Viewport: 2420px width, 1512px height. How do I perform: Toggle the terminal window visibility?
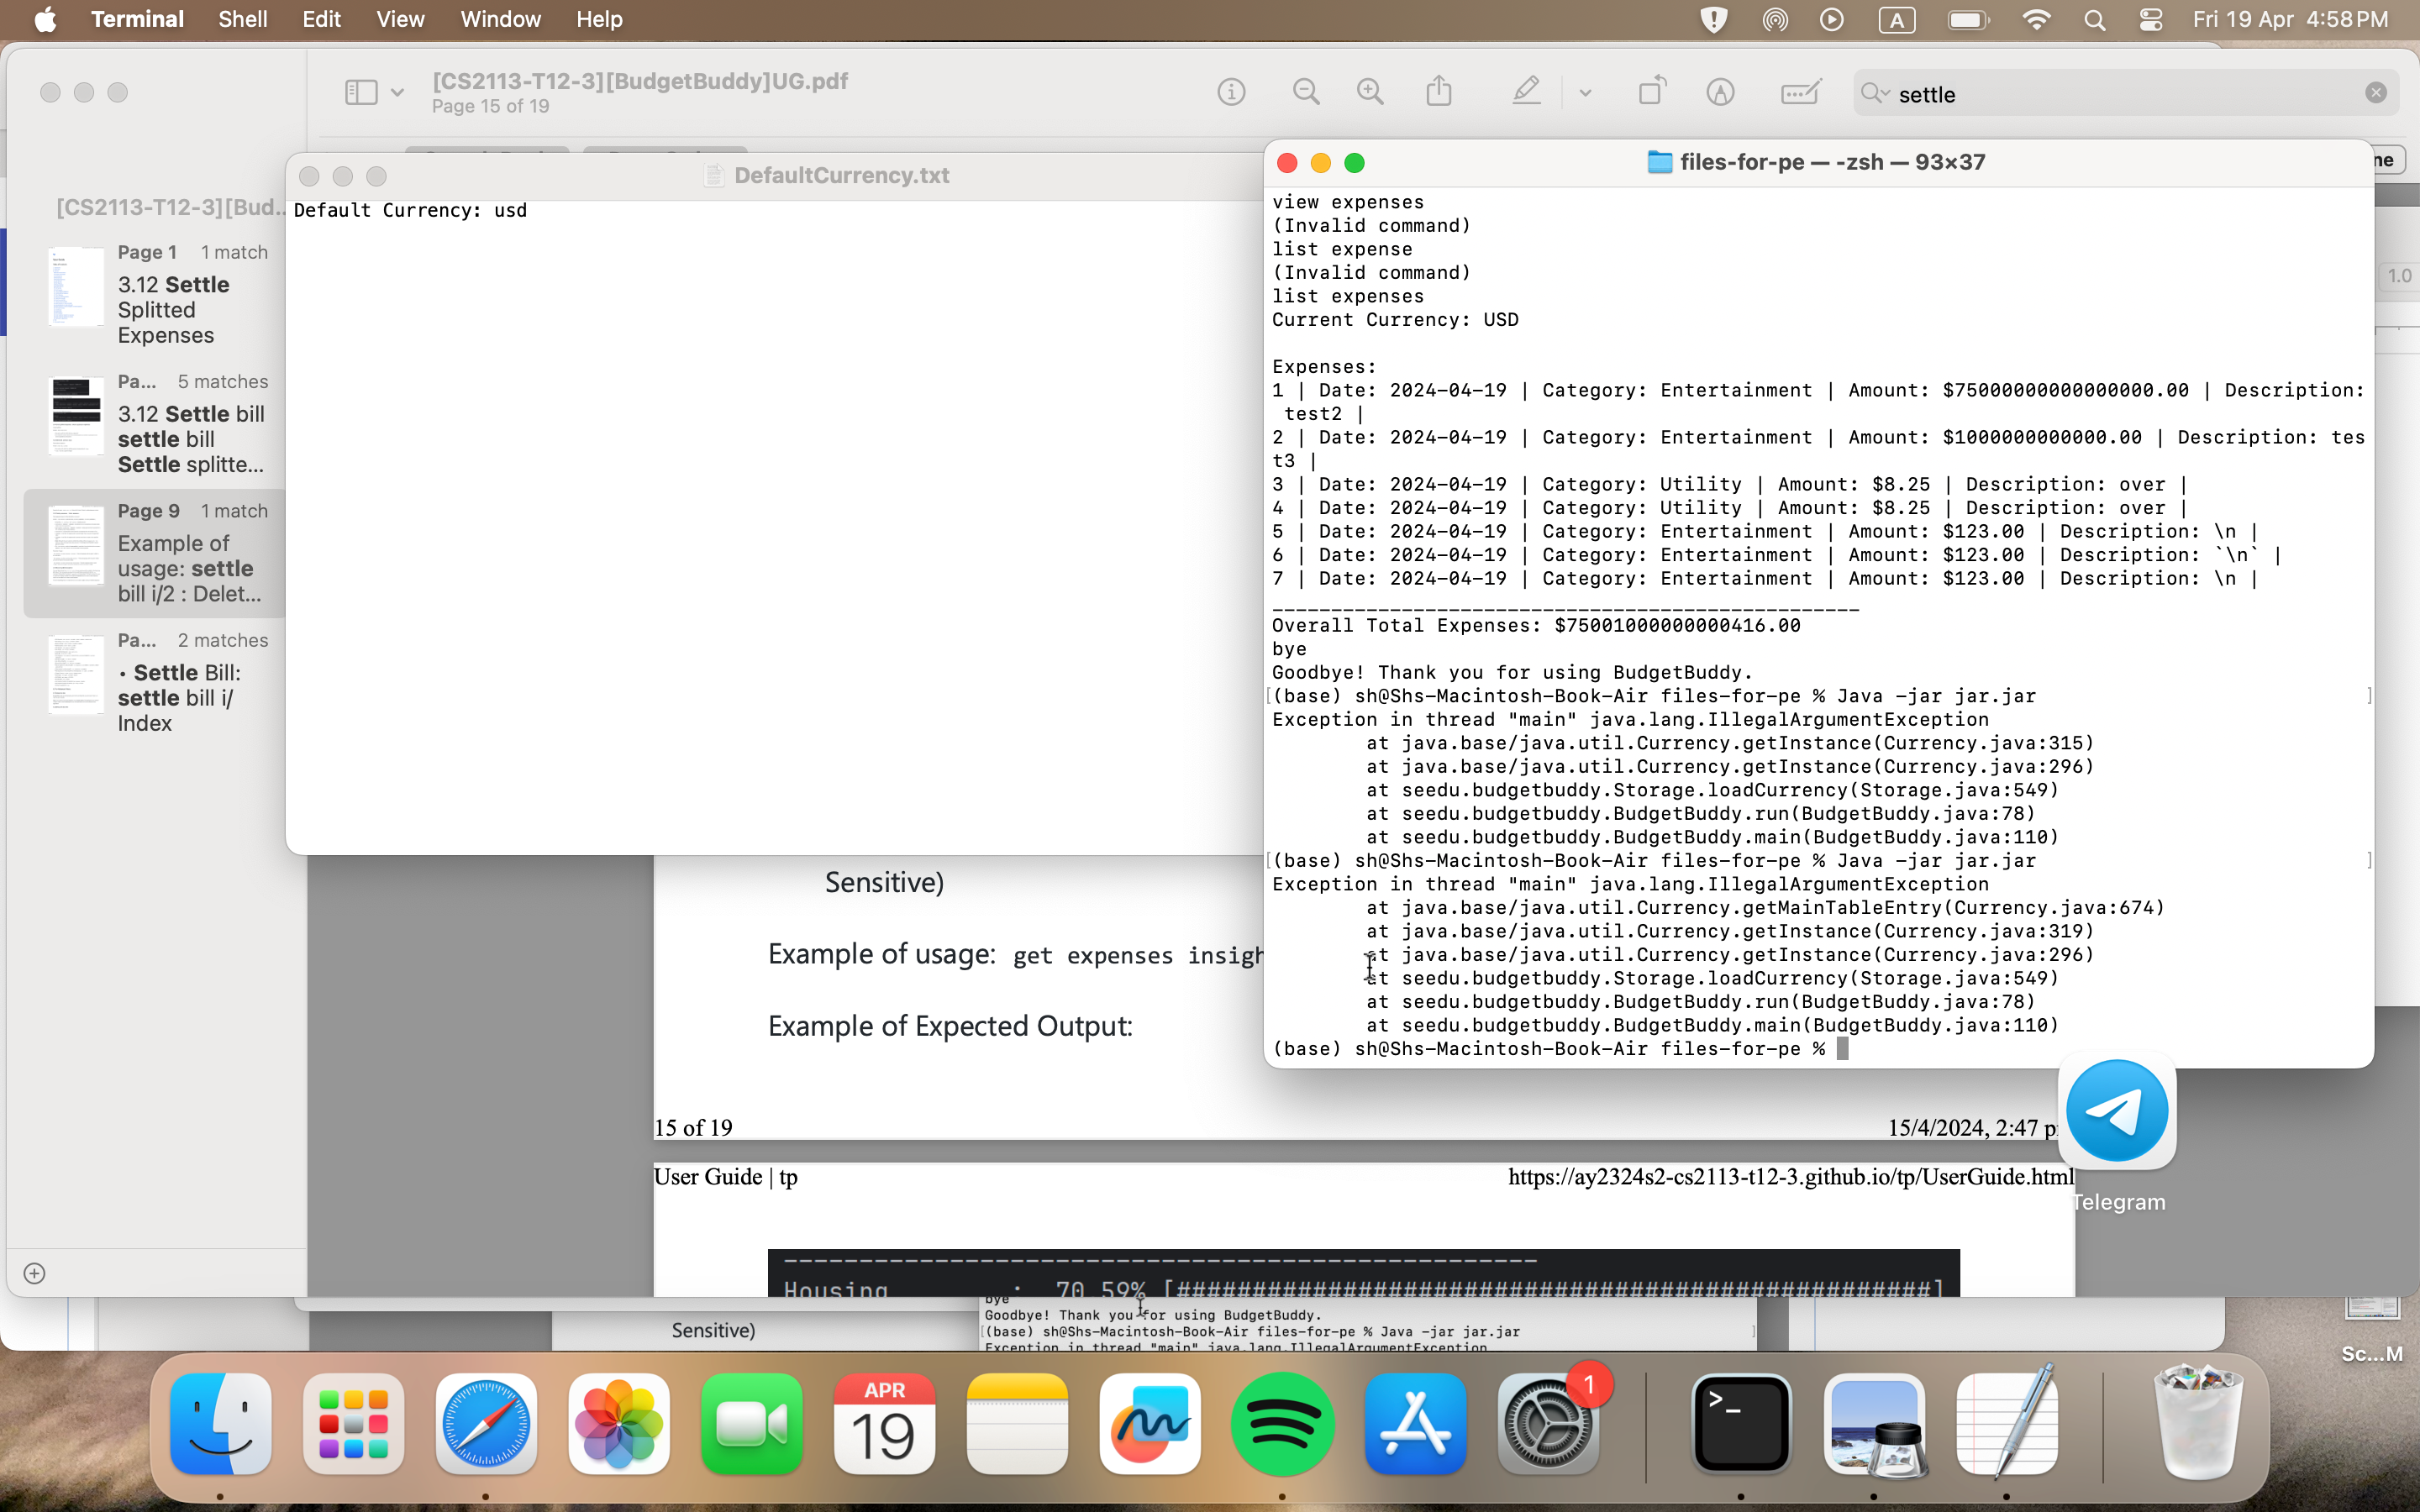click(x=1324, y=162)
